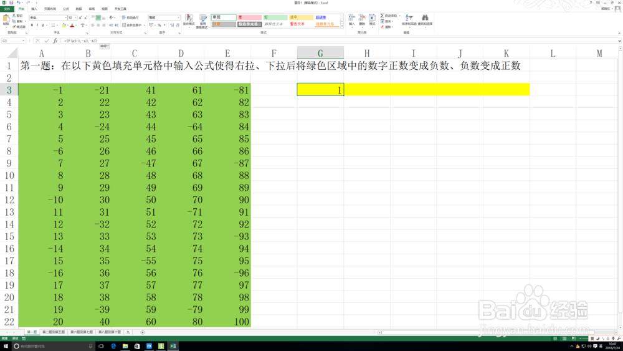Apply the 好 (Good) cell style
This screenshot has width=623, height=351.
coord(275,17)
